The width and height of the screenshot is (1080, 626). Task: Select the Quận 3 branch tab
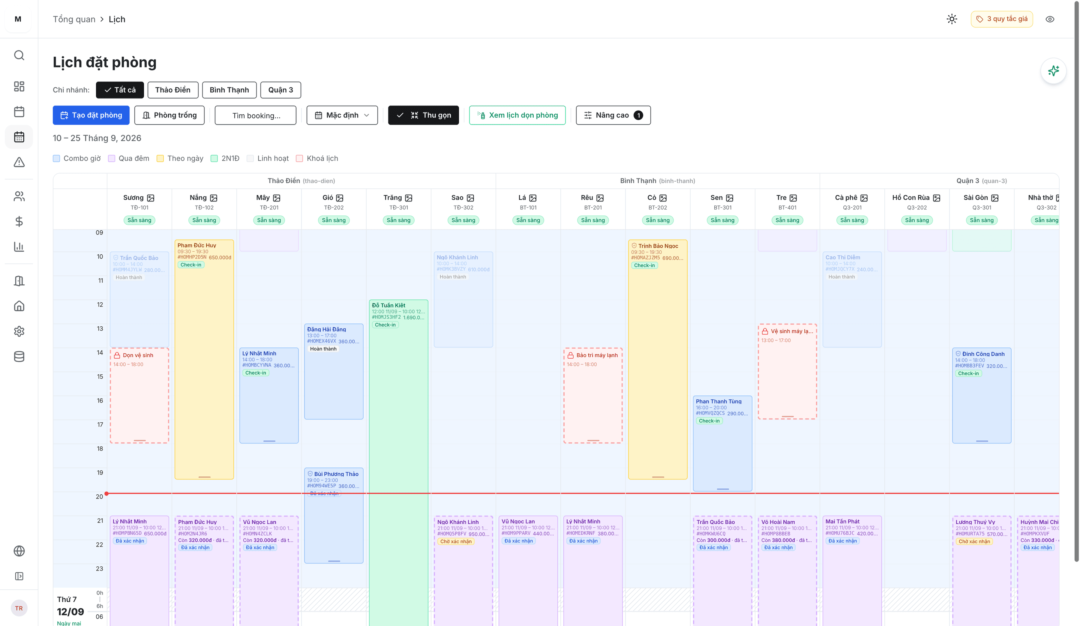coord(280,90)
